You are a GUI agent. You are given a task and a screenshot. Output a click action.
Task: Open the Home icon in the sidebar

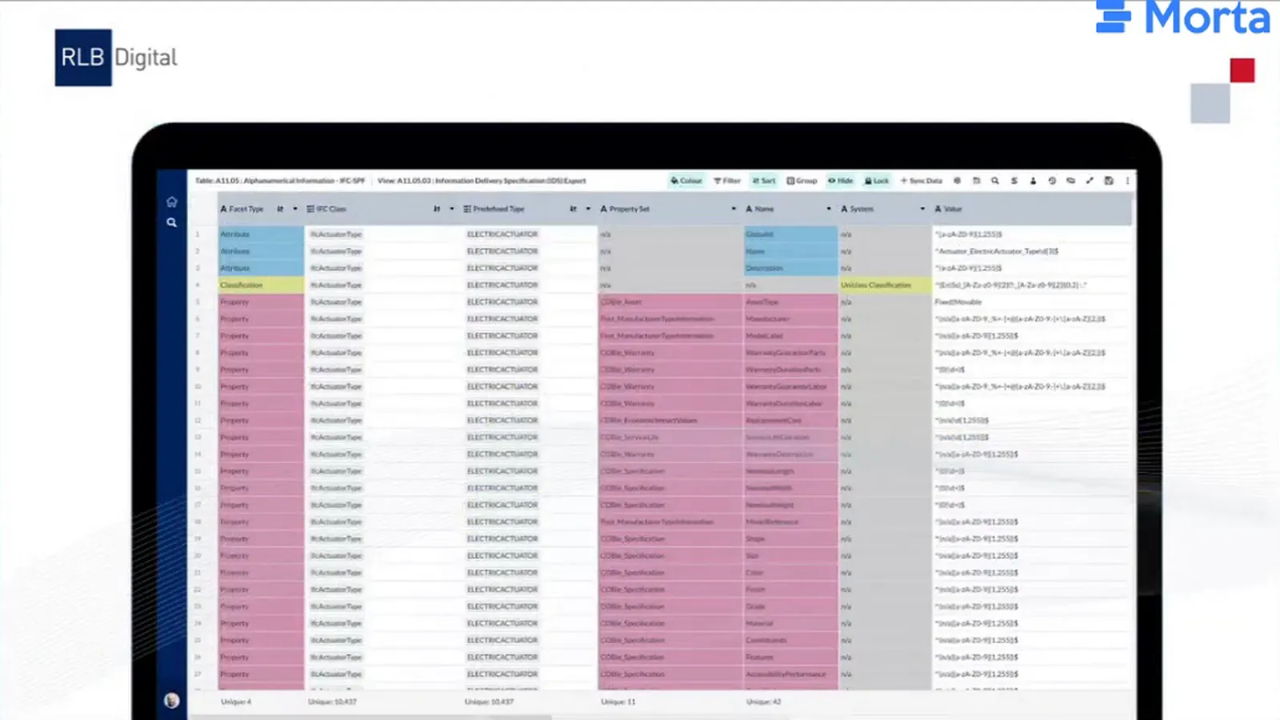pos(171,202)
